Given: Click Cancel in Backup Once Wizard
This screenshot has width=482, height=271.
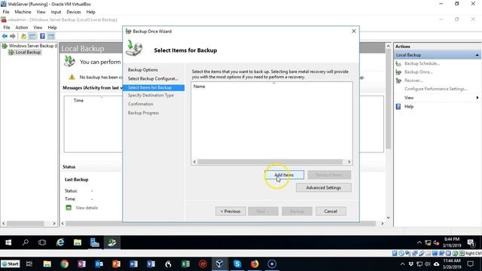Looking at the screenshot, I should click(331, 212).
